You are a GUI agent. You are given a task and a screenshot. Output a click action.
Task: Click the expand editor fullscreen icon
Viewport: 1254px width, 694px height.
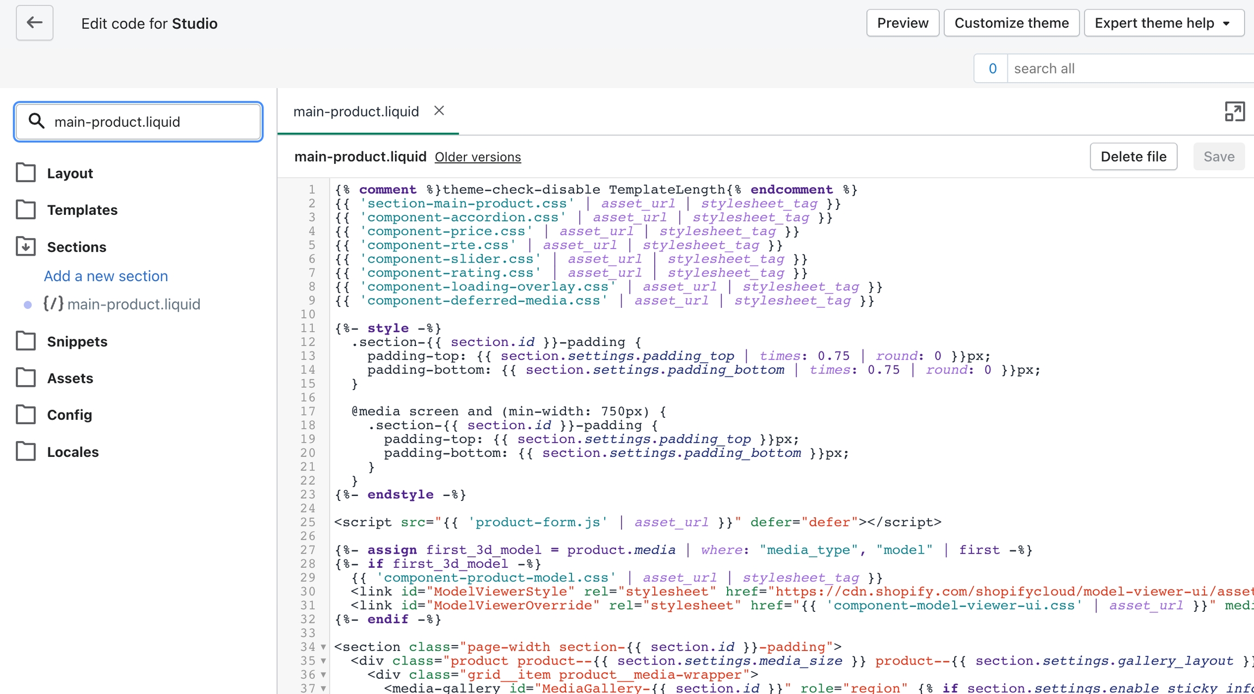(x=1234, y=111)
